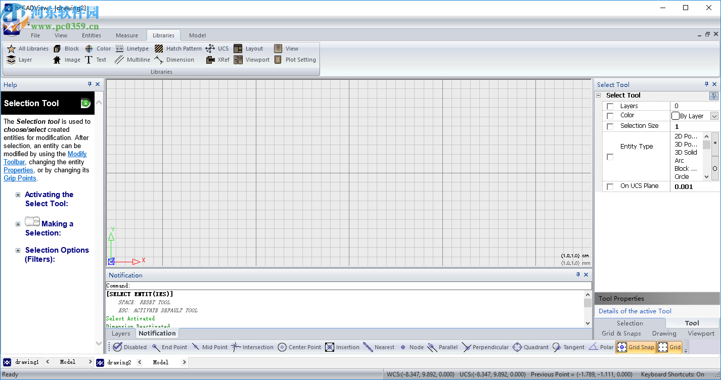Expand the Activating the Select Tool section

pyautogui.click(x=18, y=195)
